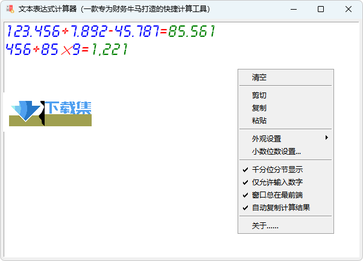Minimize the calculator window

(x=292, y=9)
